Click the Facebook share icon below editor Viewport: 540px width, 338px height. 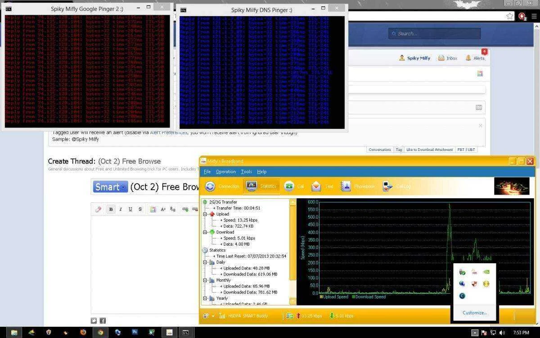pyautogui.click(x=103, y=320)
